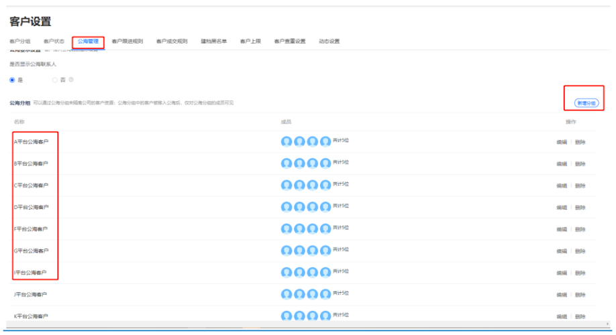Click first member avatar in A平台公海客户 row

pos(287,141)
